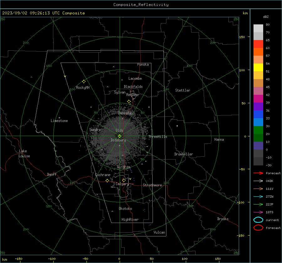282x263 pixels.
Task: Click the Sundre city label
Action: tap(95, 129)
